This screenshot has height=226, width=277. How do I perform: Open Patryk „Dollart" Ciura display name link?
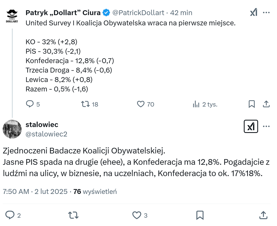63,12
